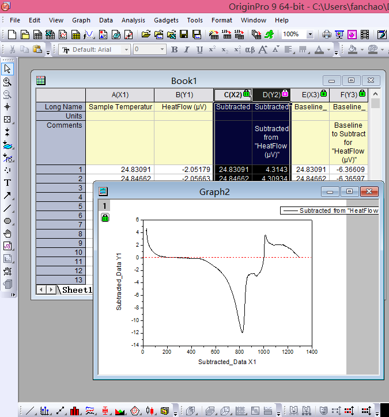Select the Line drawing tool
Screen dimensions: 389x417
(x=7, y=208)
